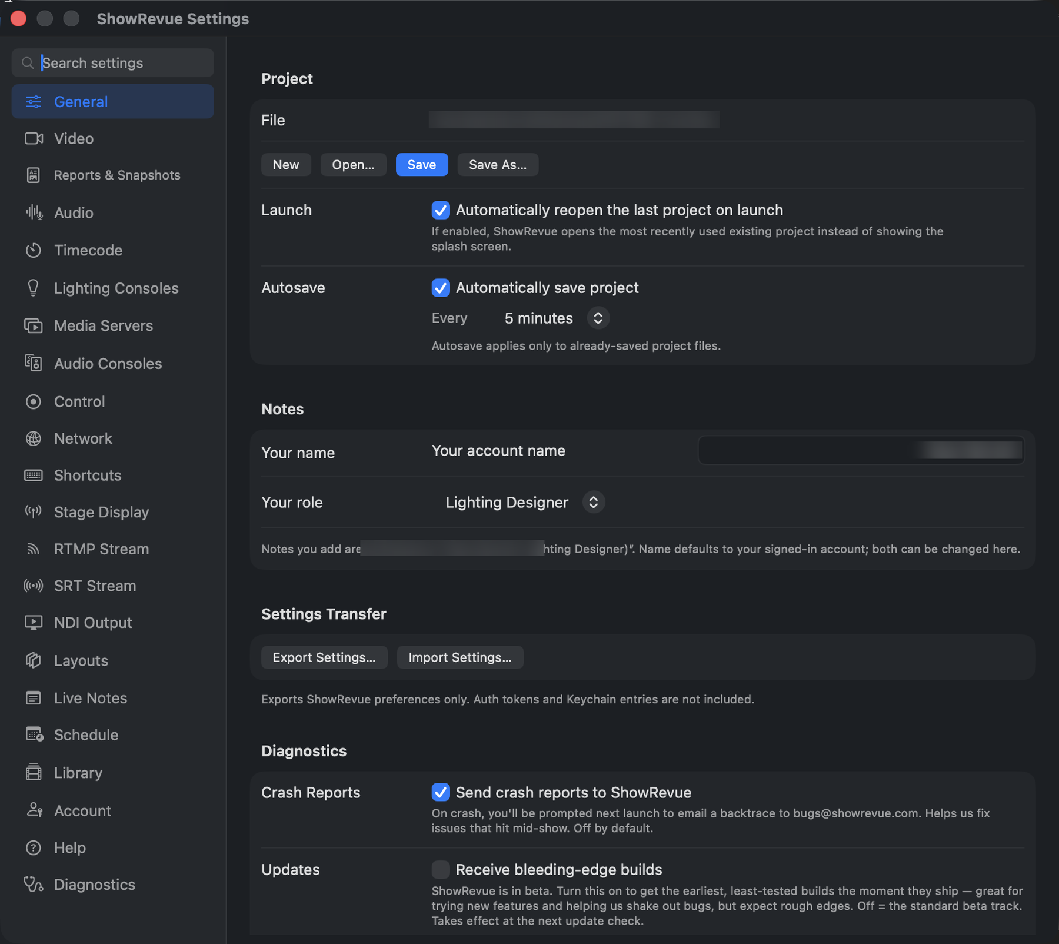Image resolution: width=1059 pixels, height=944 pixels.
Task: Click the Stage Display antenna icon
Action: 34,512
